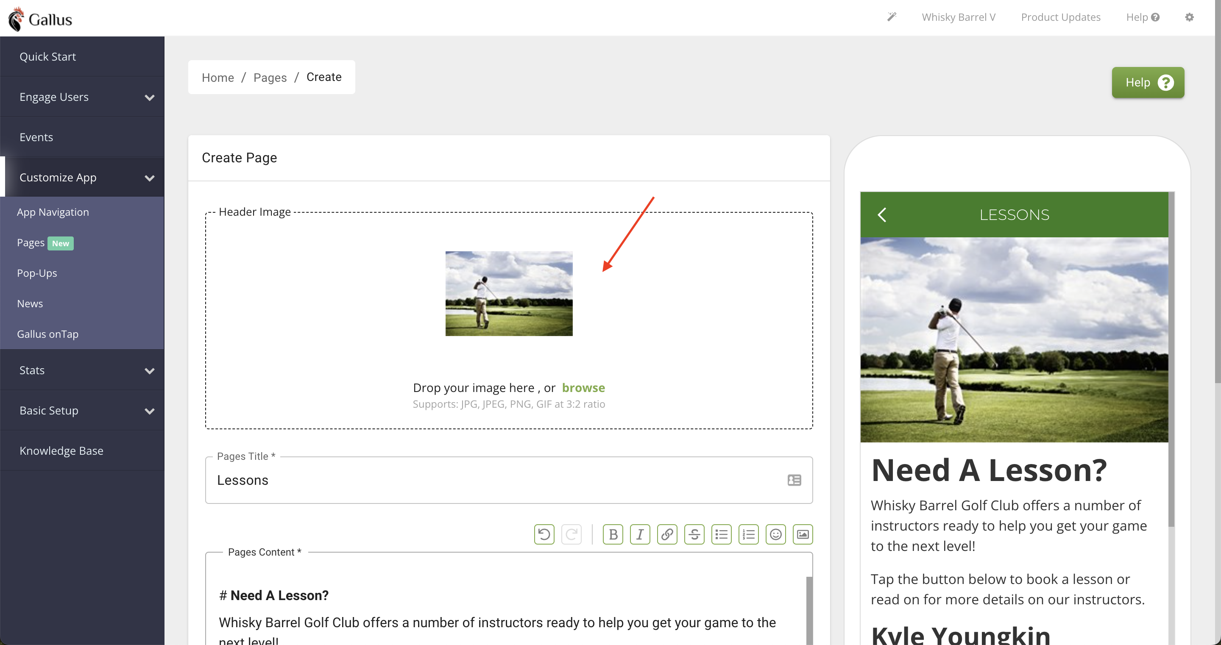Open Knowledge Base in sidebar

pos(83,450)
